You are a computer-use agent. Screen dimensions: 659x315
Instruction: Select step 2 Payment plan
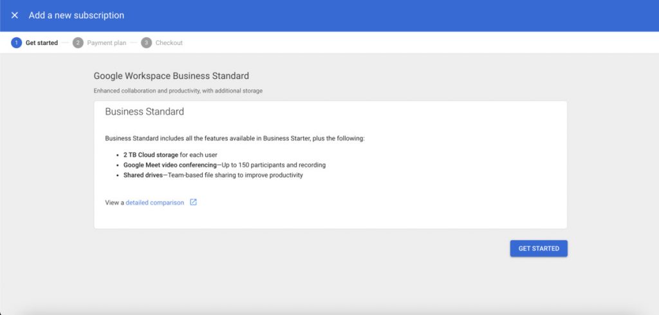[x=99, y=43]
